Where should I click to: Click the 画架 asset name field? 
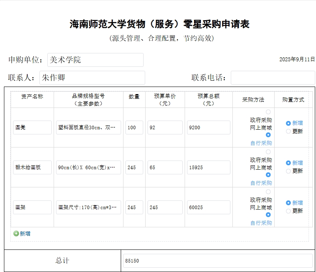pos(32,208)
